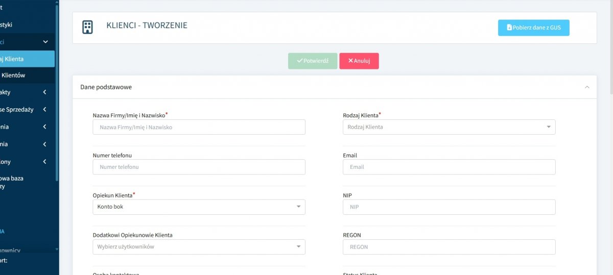Expand the sidebar chevron directly above 'baza'
This screenshot has height=275, width=613.
pos(45,162)
